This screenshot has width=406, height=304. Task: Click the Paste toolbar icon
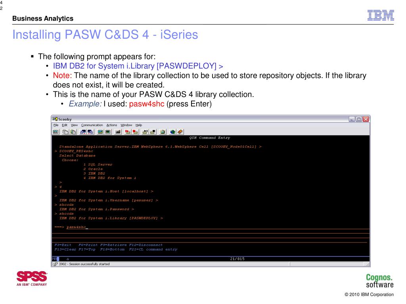73,132
